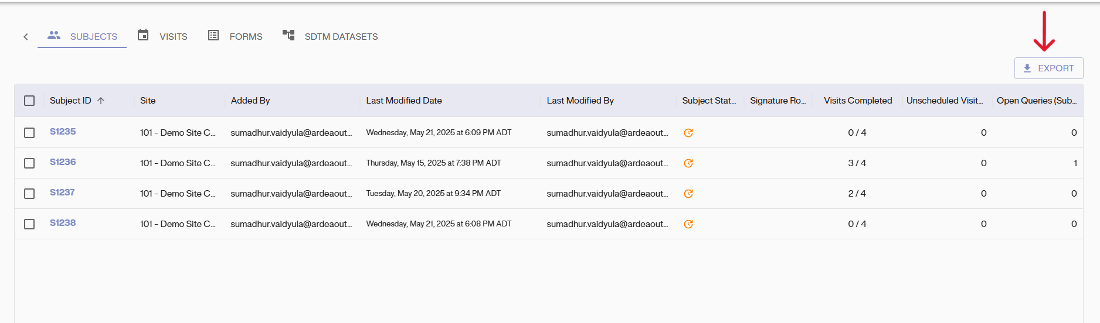Viewport: 1100px width, 323px height.
Task: Open subject S1238 link
Action: 63,223
